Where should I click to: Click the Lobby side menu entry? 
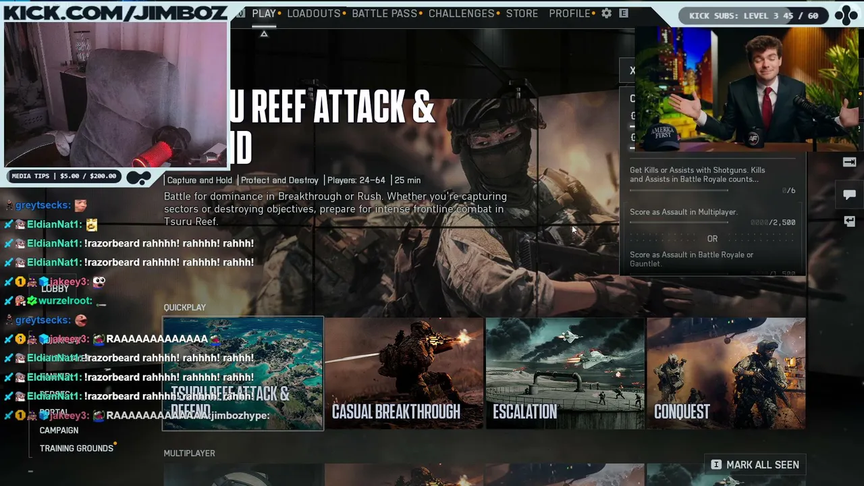click(x=55, y=289)
